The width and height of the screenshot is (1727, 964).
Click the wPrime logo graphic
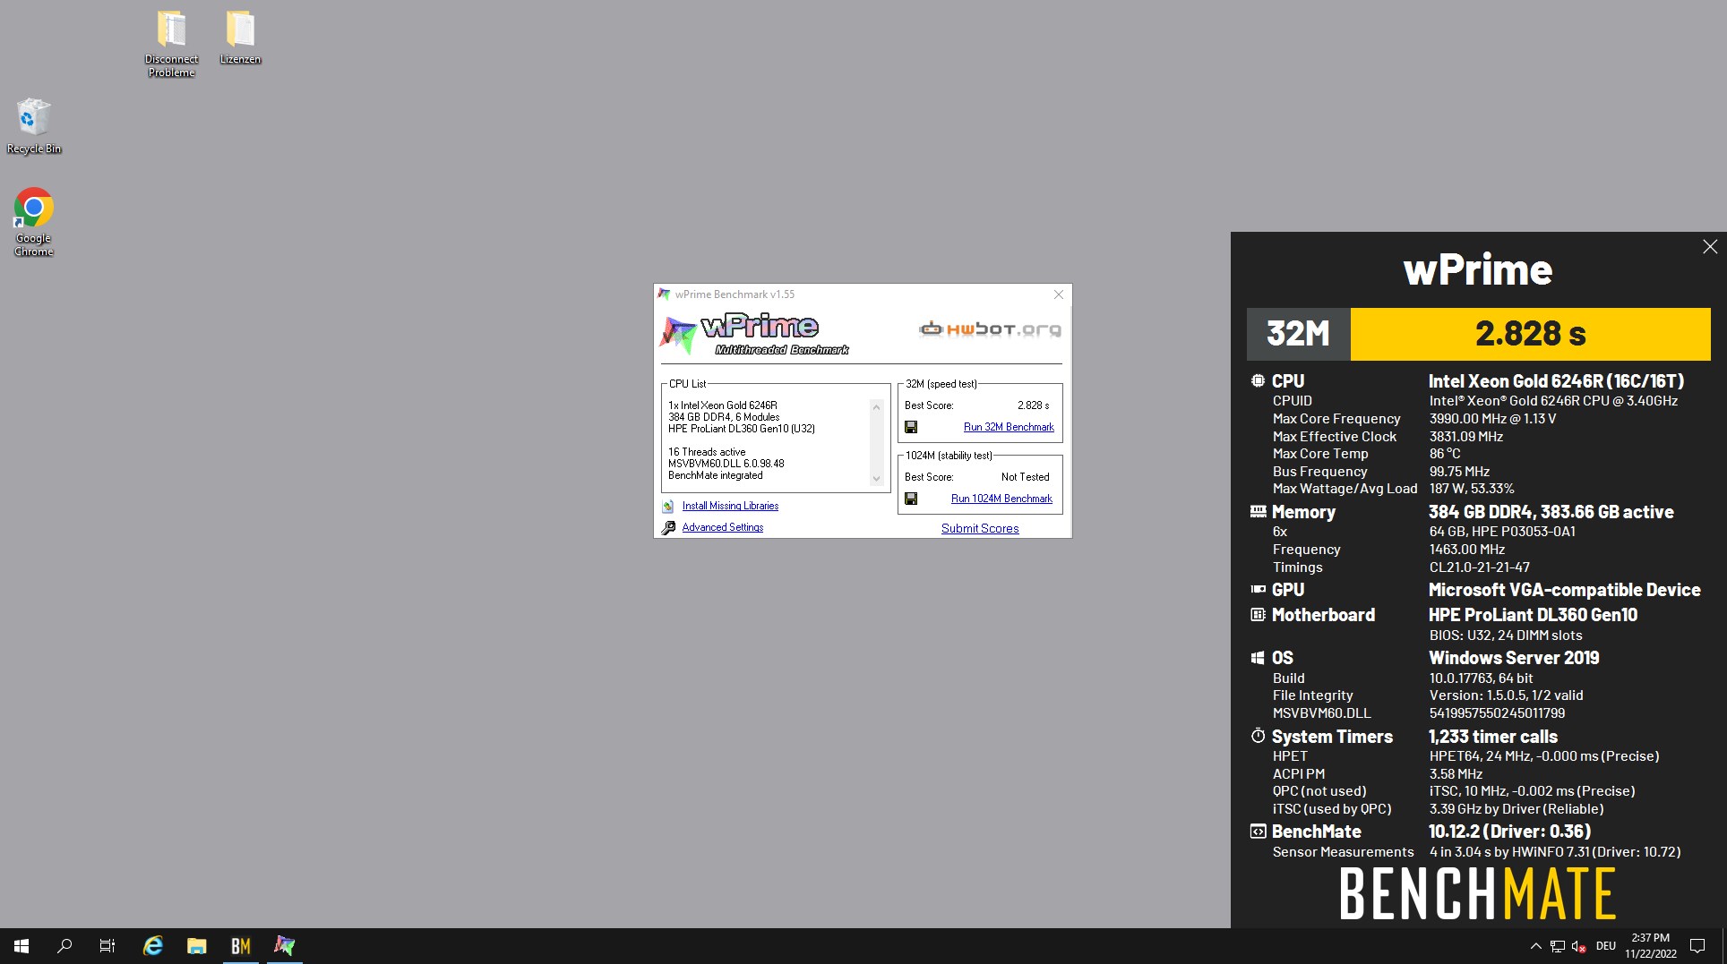coord(755,335)
